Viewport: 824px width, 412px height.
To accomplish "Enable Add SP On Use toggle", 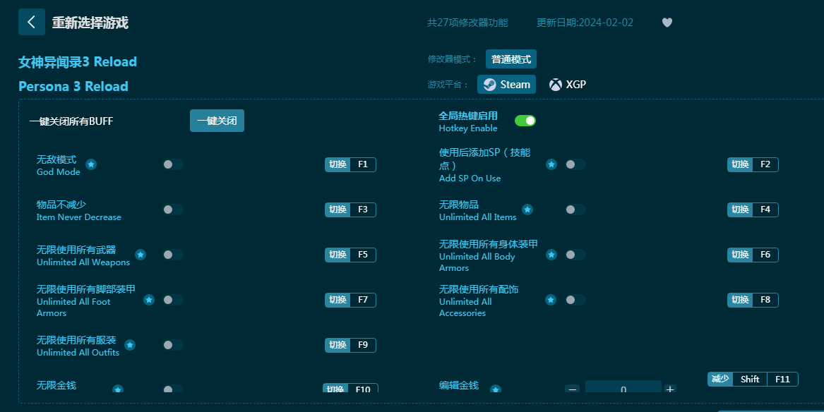I will pyautogui.click(x=575, y=164).
